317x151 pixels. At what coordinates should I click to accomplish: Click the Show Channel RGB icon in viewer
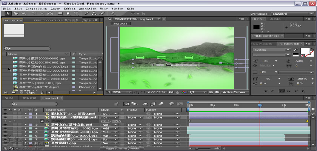point(183,92)
